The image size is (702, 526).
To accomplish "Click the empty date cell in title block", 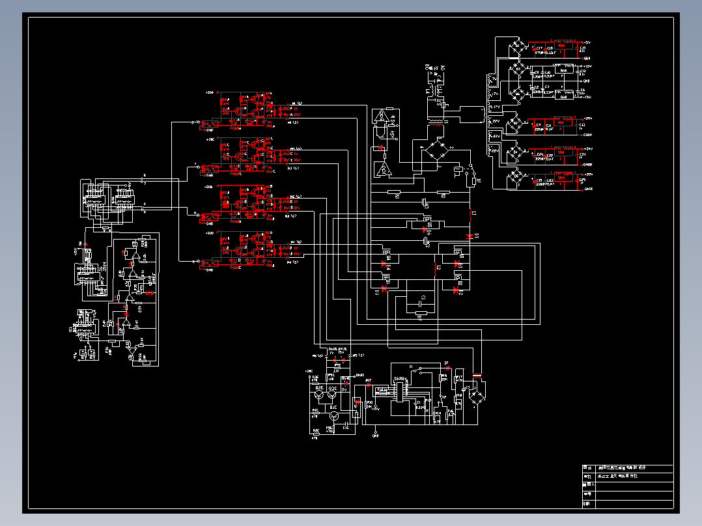I will [x=634, y=504].
